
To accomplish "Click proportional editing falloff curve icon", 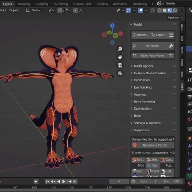I will coord(81,11).
